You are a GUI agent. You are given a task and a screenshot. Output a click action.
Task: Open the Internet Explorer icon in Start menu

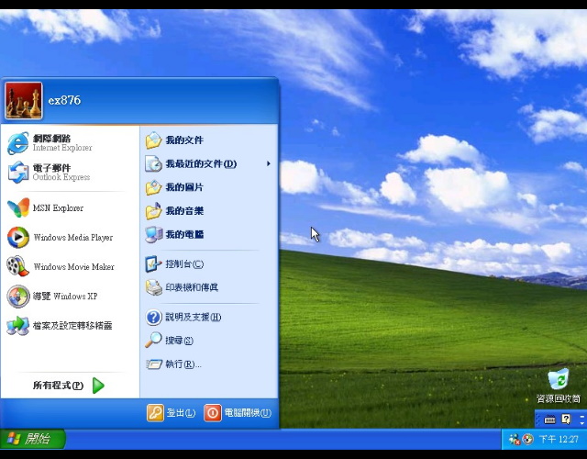click(18, 143)
